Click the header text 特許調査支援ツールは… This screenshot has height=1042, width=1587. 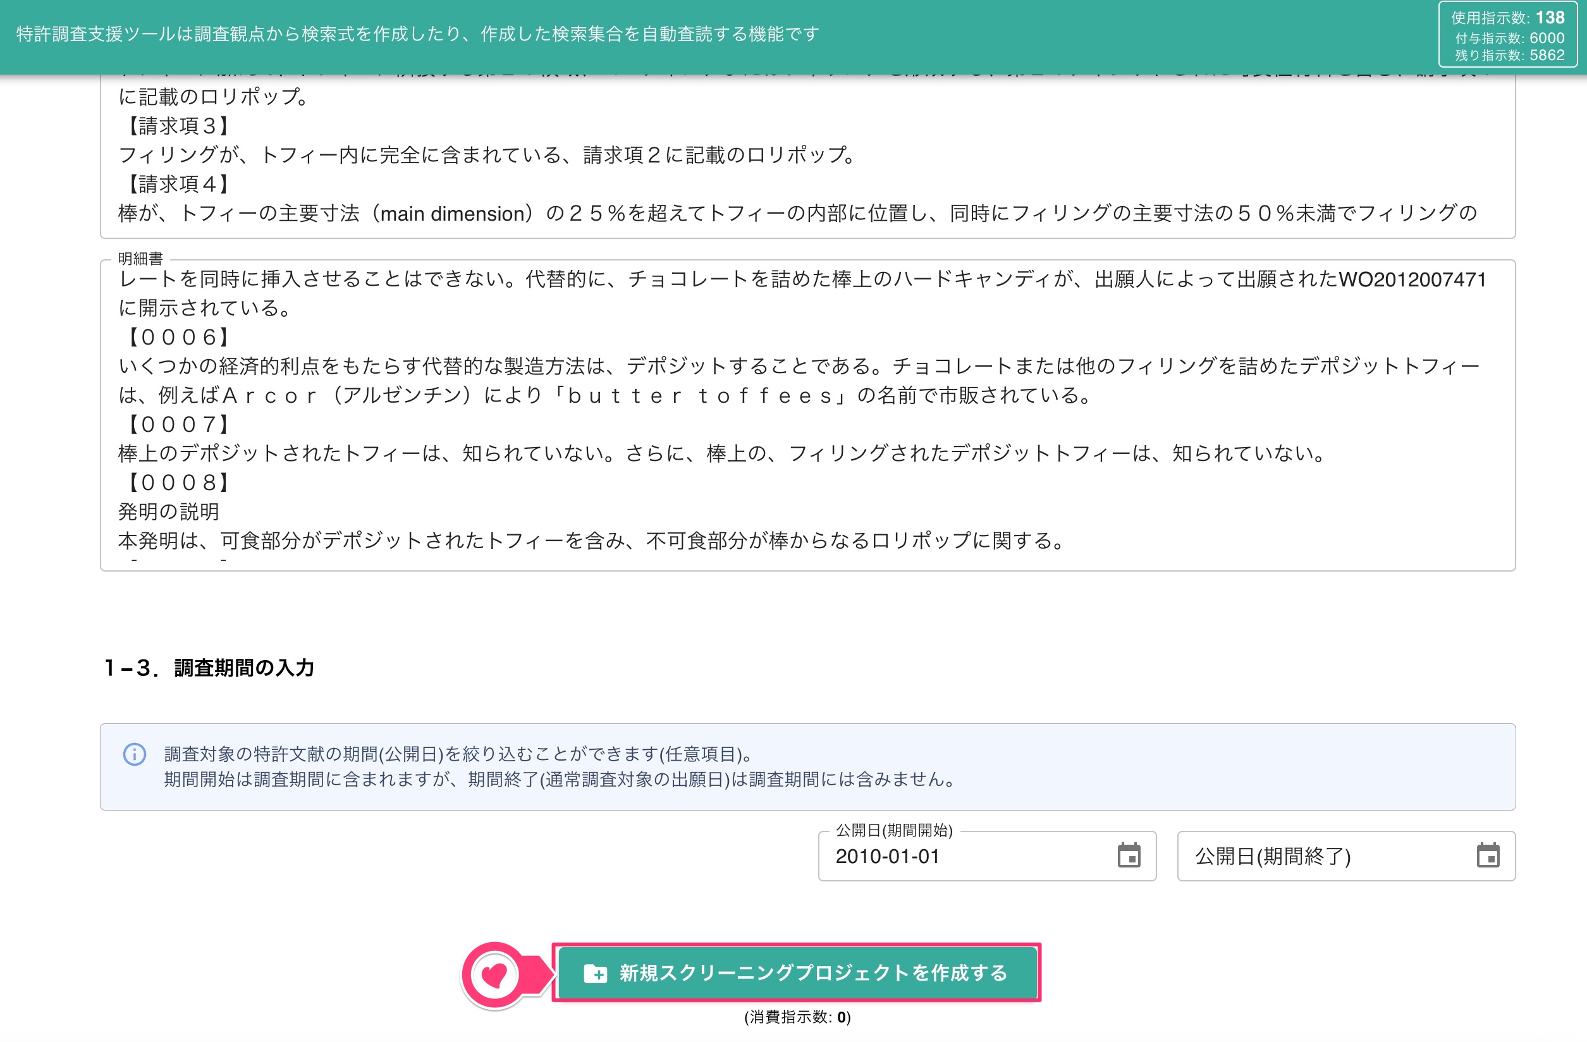pos(417,34)
